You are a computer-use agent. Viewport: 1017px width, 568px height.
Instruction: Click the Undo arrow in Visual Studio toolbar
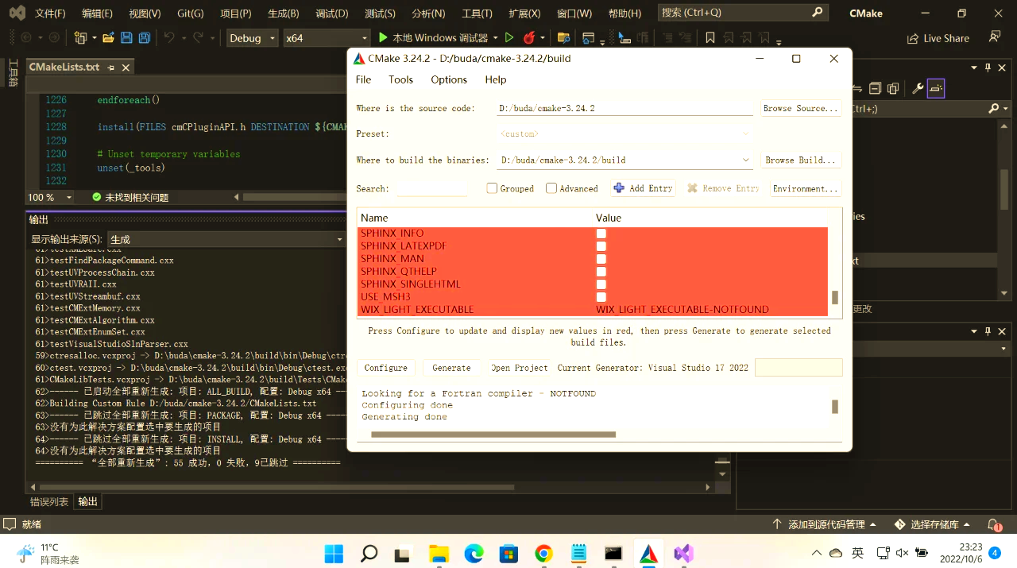click(x=169, y=38)
